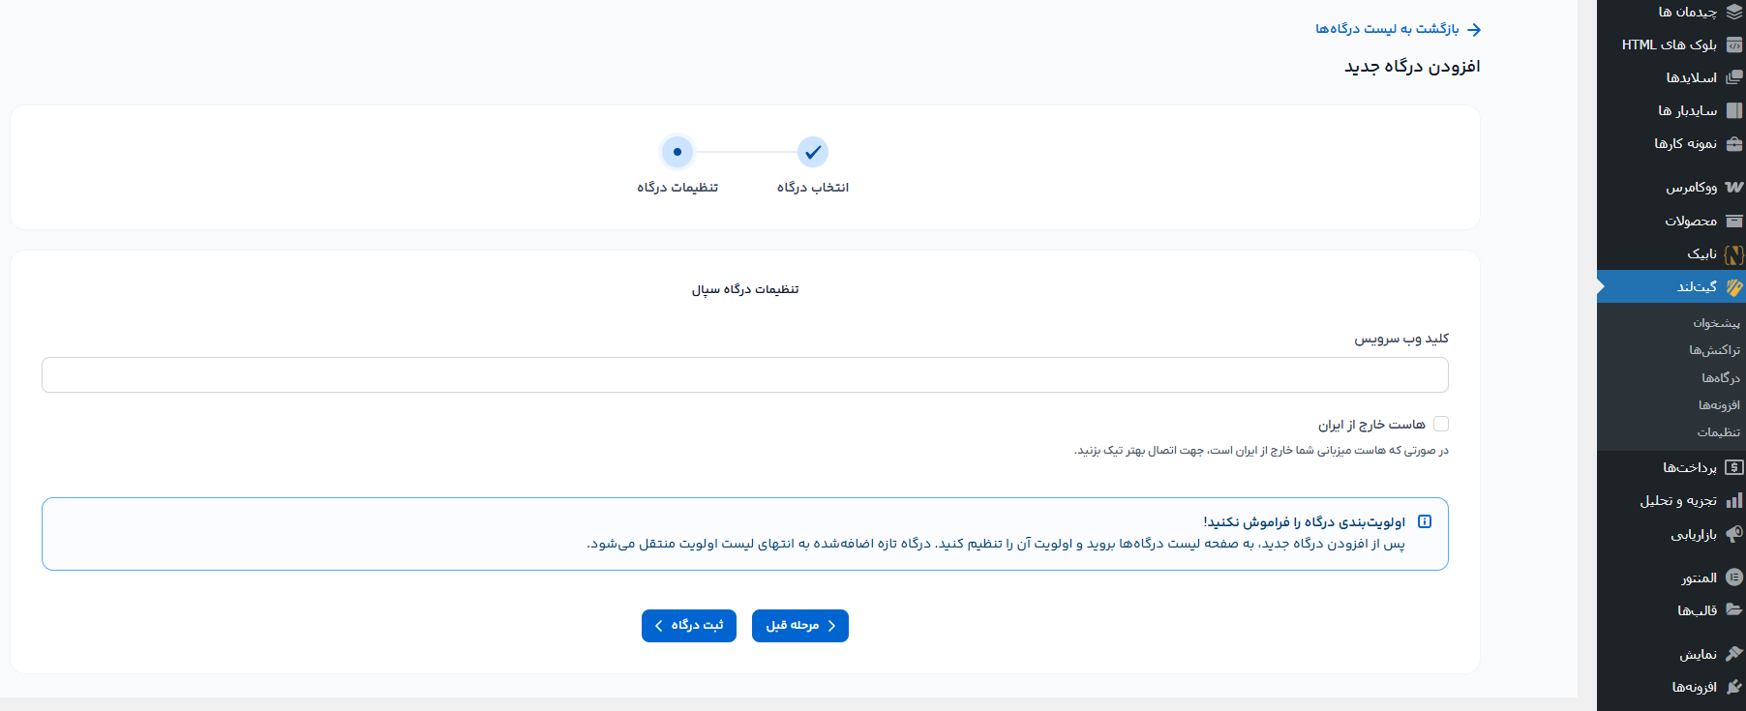Go to درگاه‌ها submenu

pyautogui.click(x=1721, y=378)
